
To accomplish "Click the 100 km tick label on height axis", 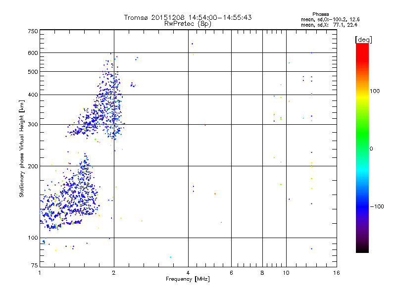I will point(33,238).
